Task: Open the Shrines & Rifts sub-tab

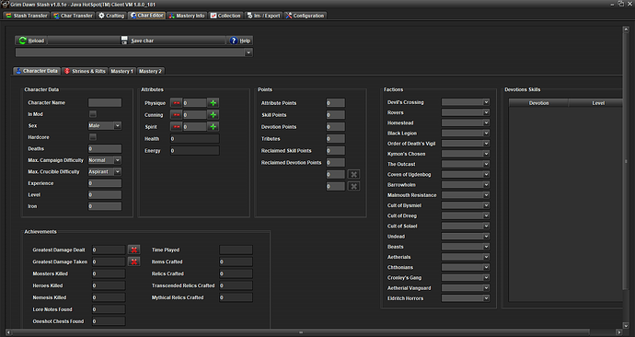Action: (x=85, y=71)
